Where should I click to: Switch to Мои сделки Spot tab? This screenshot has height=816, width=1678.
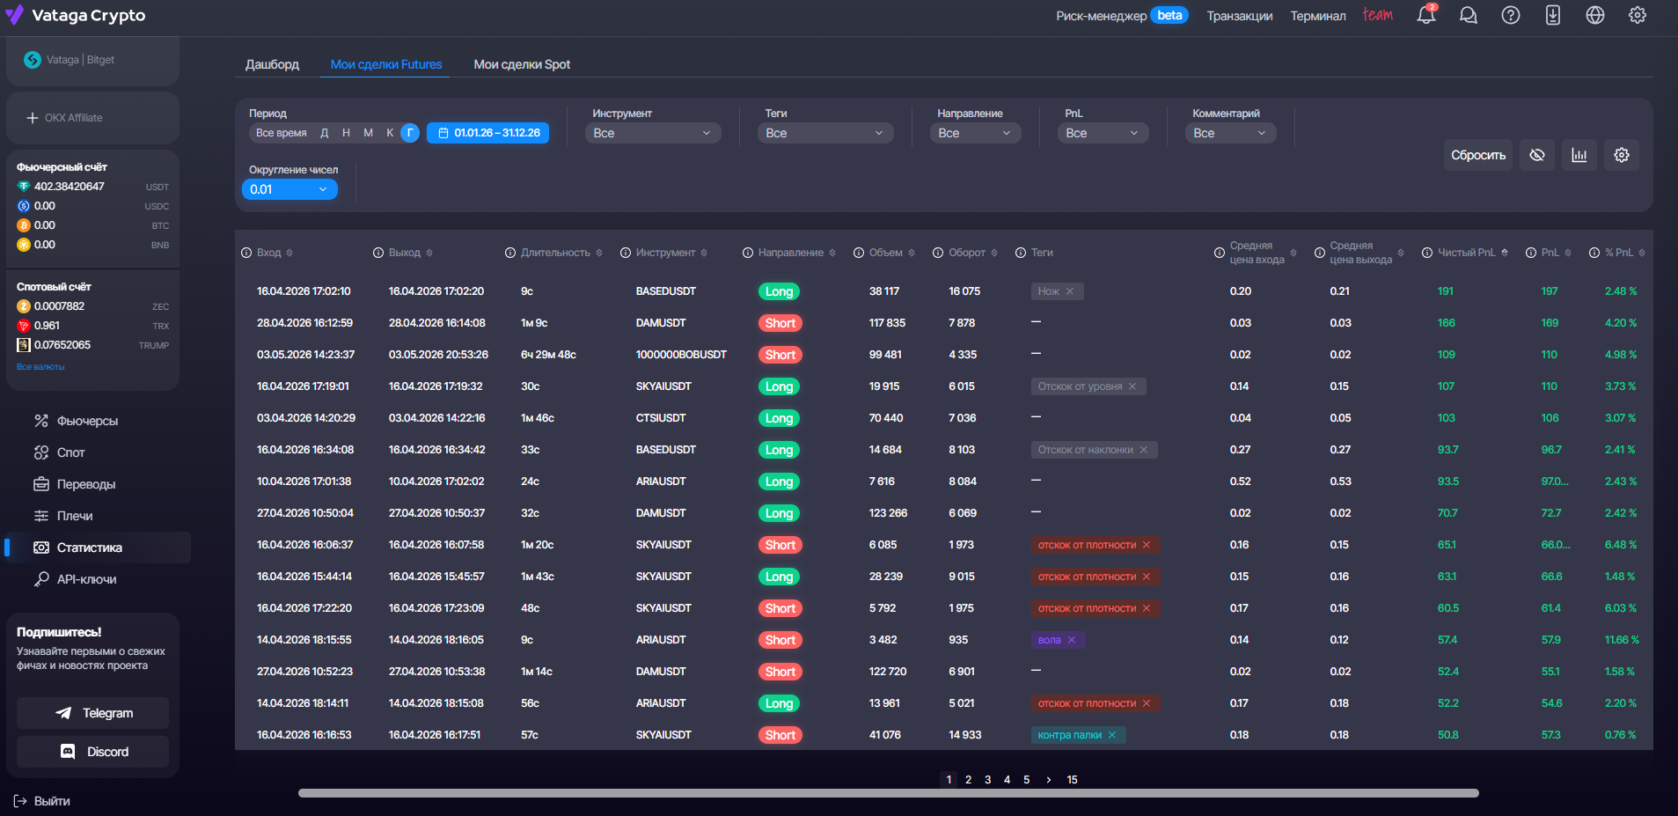522,64
